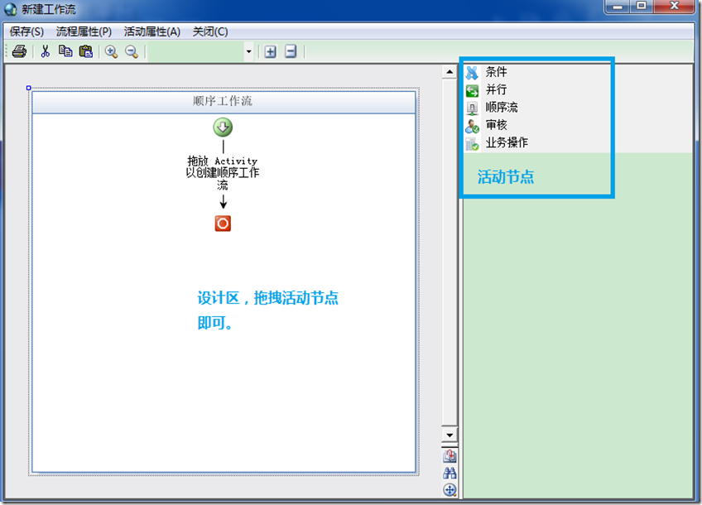Click the Zoom Out magnifier icon
The width and height of the screenshot is (702, 505).
131,52
